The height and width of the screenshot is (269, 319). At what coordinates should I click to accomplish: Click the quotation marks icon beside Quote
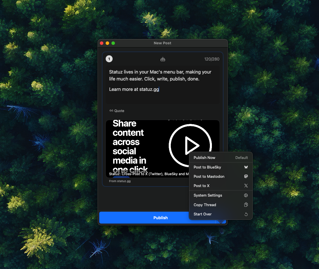pos(111,110)
